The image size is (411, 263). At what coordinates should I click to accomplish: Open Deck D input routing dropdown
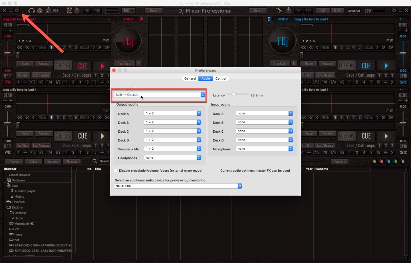264,140
